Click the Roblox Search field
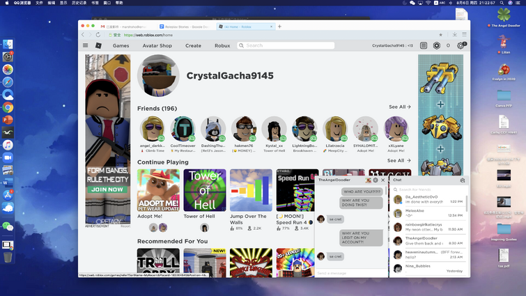Screen dimensions: 526x296 (x=286, y=45)
